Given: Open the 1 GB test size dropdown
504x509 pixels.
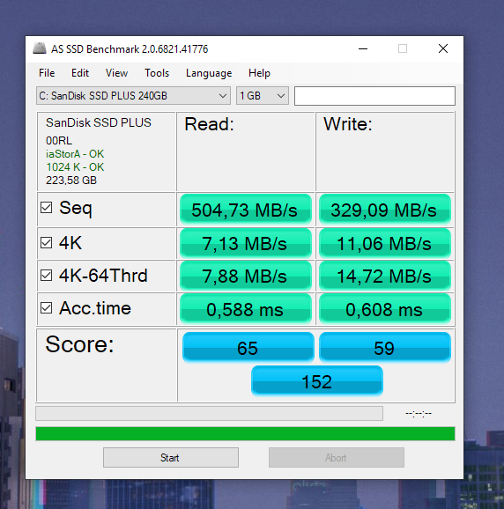Looking at the screenshot, I should point(263,96).
